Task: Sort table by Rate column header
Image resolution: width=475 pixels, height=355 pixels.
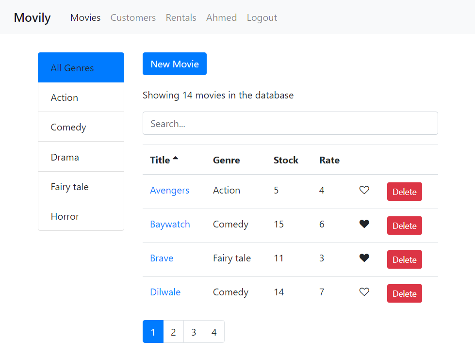Action: (x=329, y=160)
